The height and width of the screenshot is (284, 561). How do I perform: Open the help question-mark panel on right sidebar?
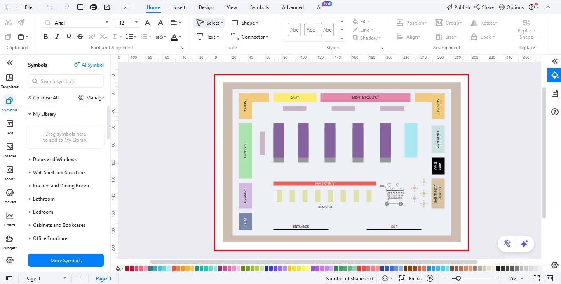pos(555,112)
